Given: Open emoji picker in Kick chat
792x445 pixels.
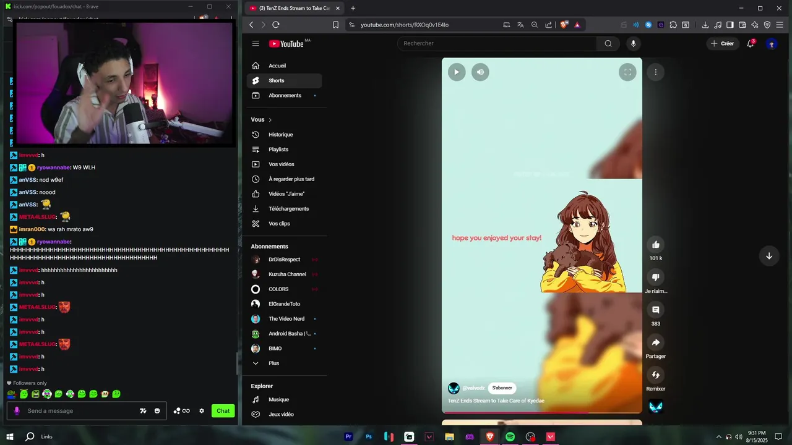Looking at the screenshot, I should (157, 411).
